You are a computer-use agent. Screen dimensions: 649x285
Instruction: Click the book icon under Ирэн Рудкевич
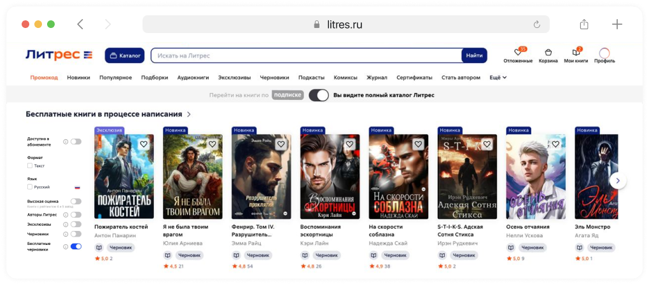pyautogui.click(x=442, y=256)
